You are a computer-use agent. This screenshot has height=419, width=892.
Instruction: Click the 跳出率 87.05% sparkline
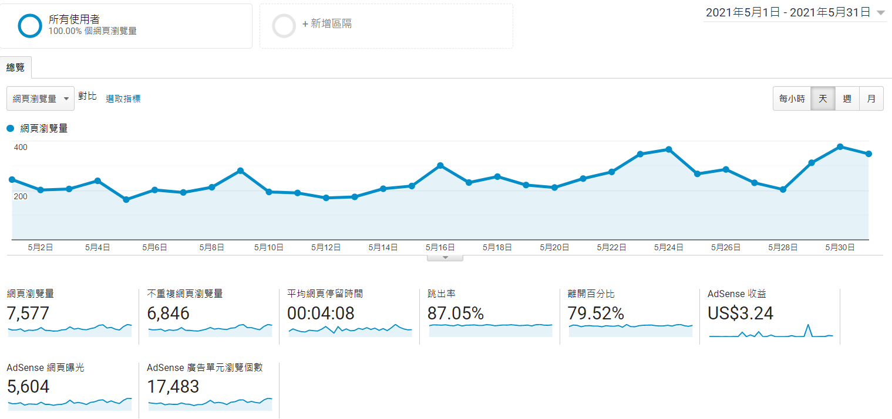tap(490, 329)
